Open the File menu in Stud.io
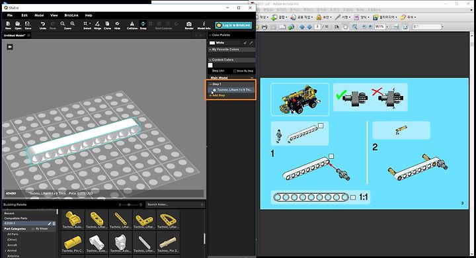The height and width of the screenshot is (258, 476). [x=10, y=15]
